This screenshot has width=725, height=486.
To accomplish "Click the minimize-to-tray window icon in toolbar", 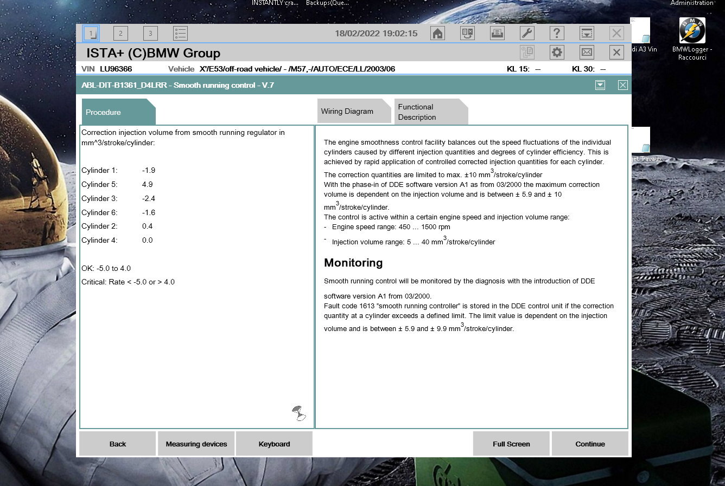I will [587, 34].
